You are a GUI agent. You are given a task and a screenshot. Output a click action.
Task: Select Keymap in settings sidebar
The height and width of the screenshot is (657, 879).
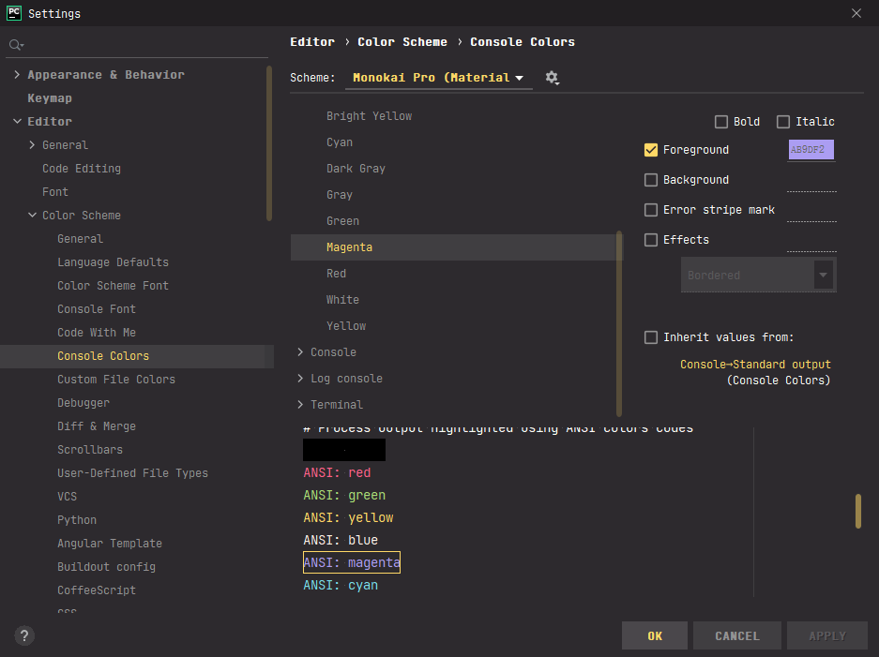50,98
